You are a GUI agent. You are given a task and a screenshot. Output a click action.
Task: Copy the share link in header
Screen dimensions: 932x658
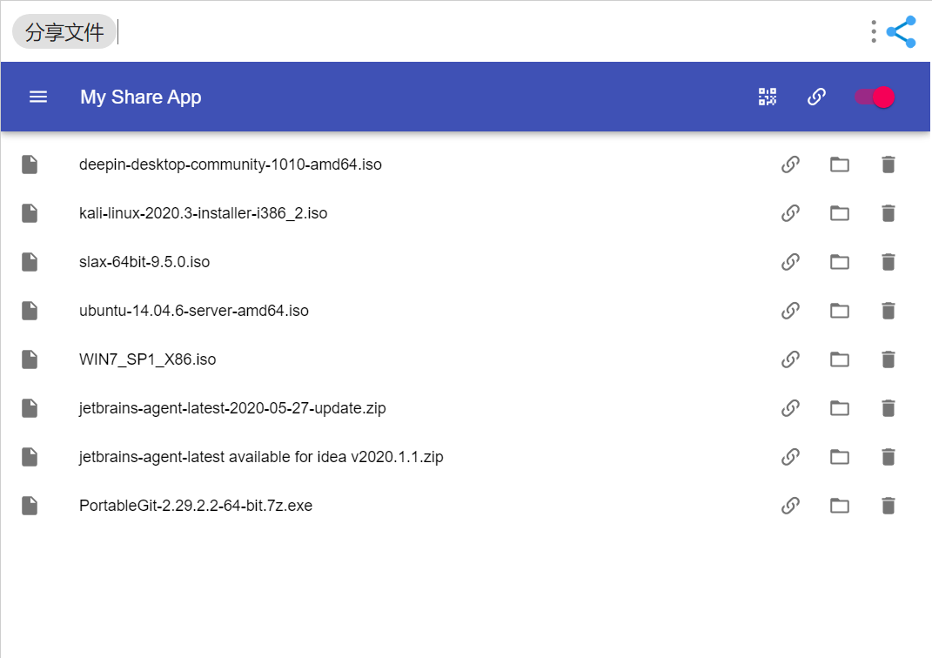(816, 97)
